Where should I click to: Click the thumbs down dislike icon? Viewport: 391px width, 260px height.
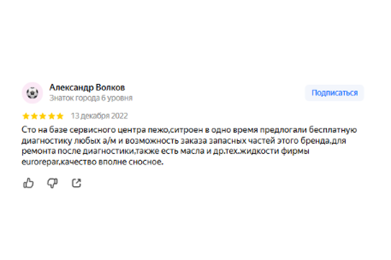(52, 183)
